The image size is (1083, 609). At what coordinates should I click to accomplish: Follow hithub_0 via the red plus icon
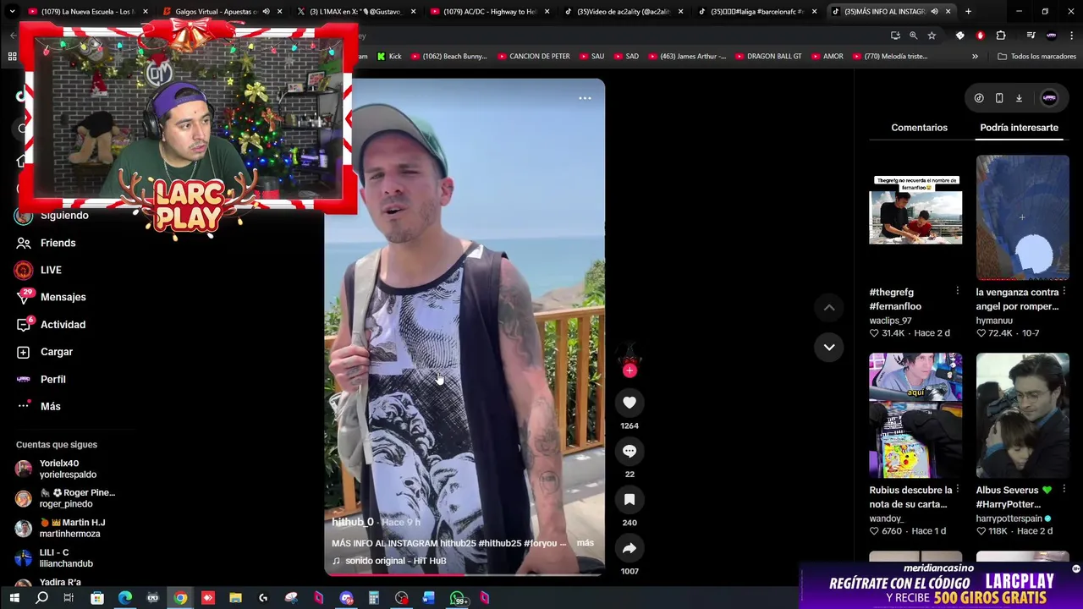point(629,370)
